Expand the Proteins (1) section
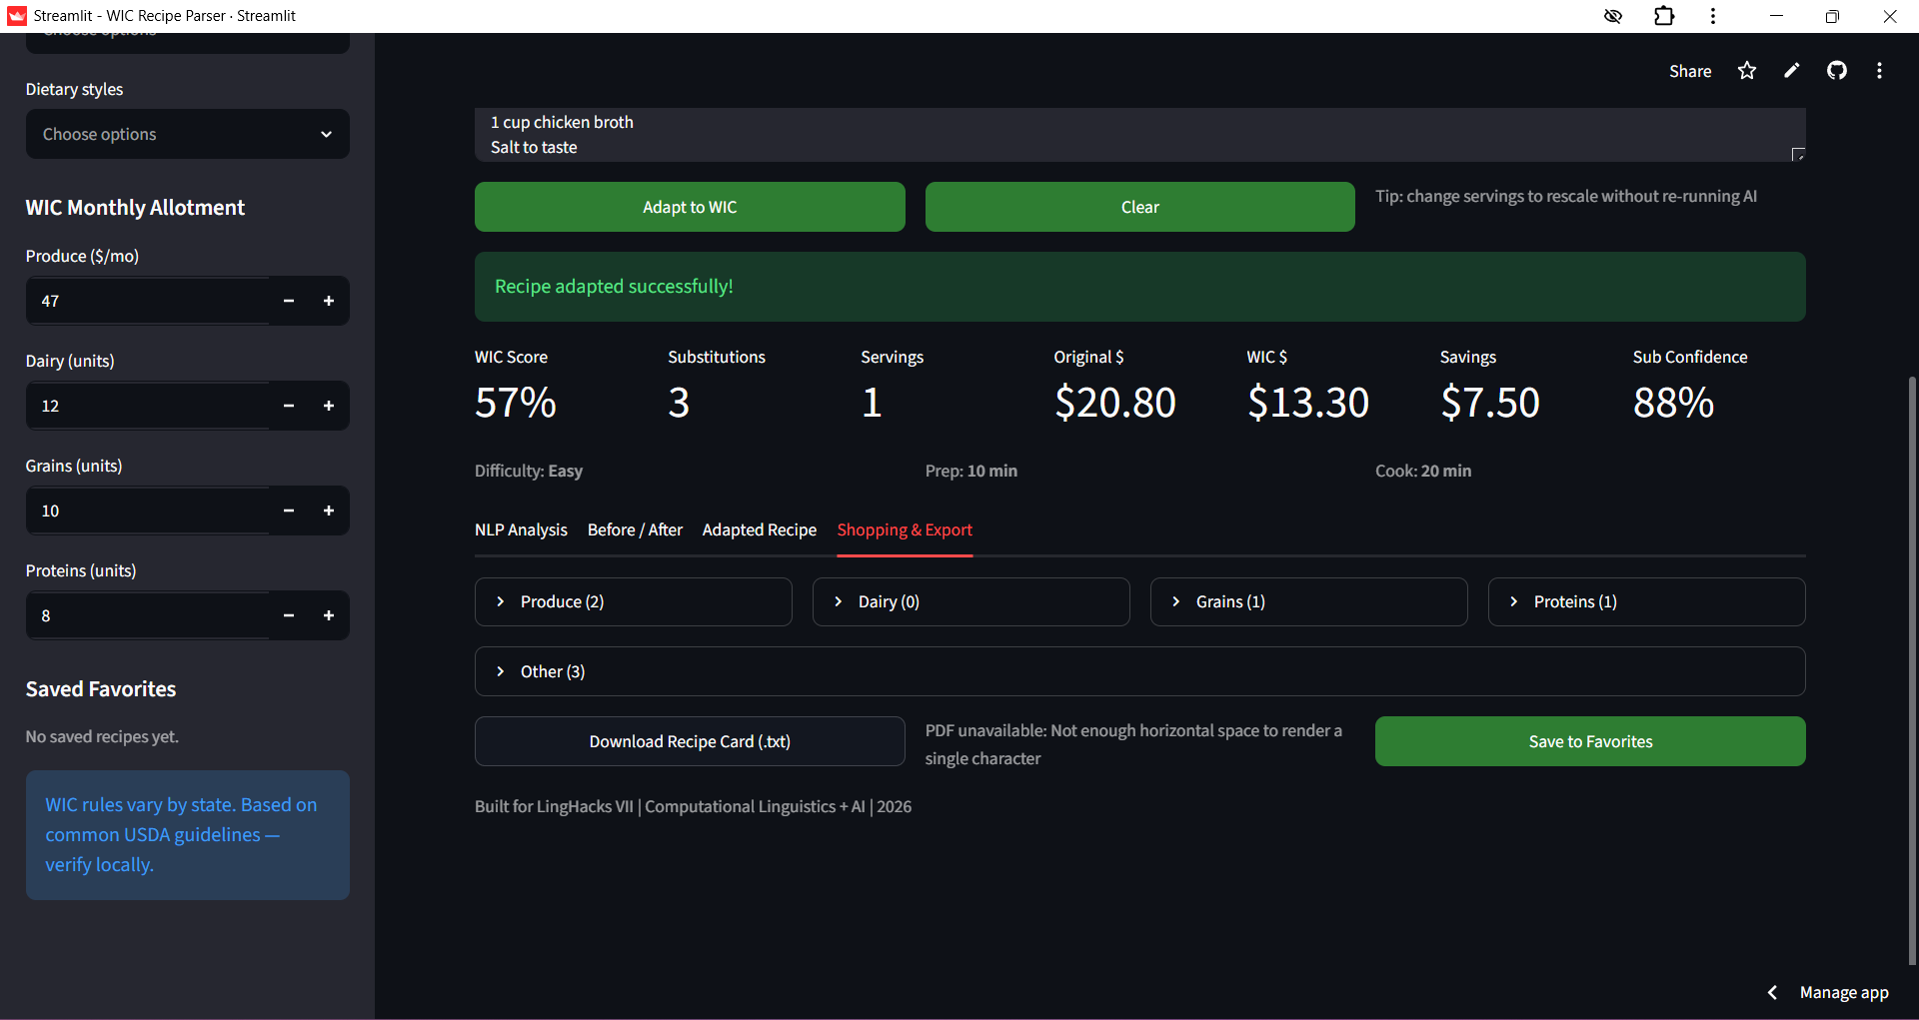 (x=1647, y=601)
